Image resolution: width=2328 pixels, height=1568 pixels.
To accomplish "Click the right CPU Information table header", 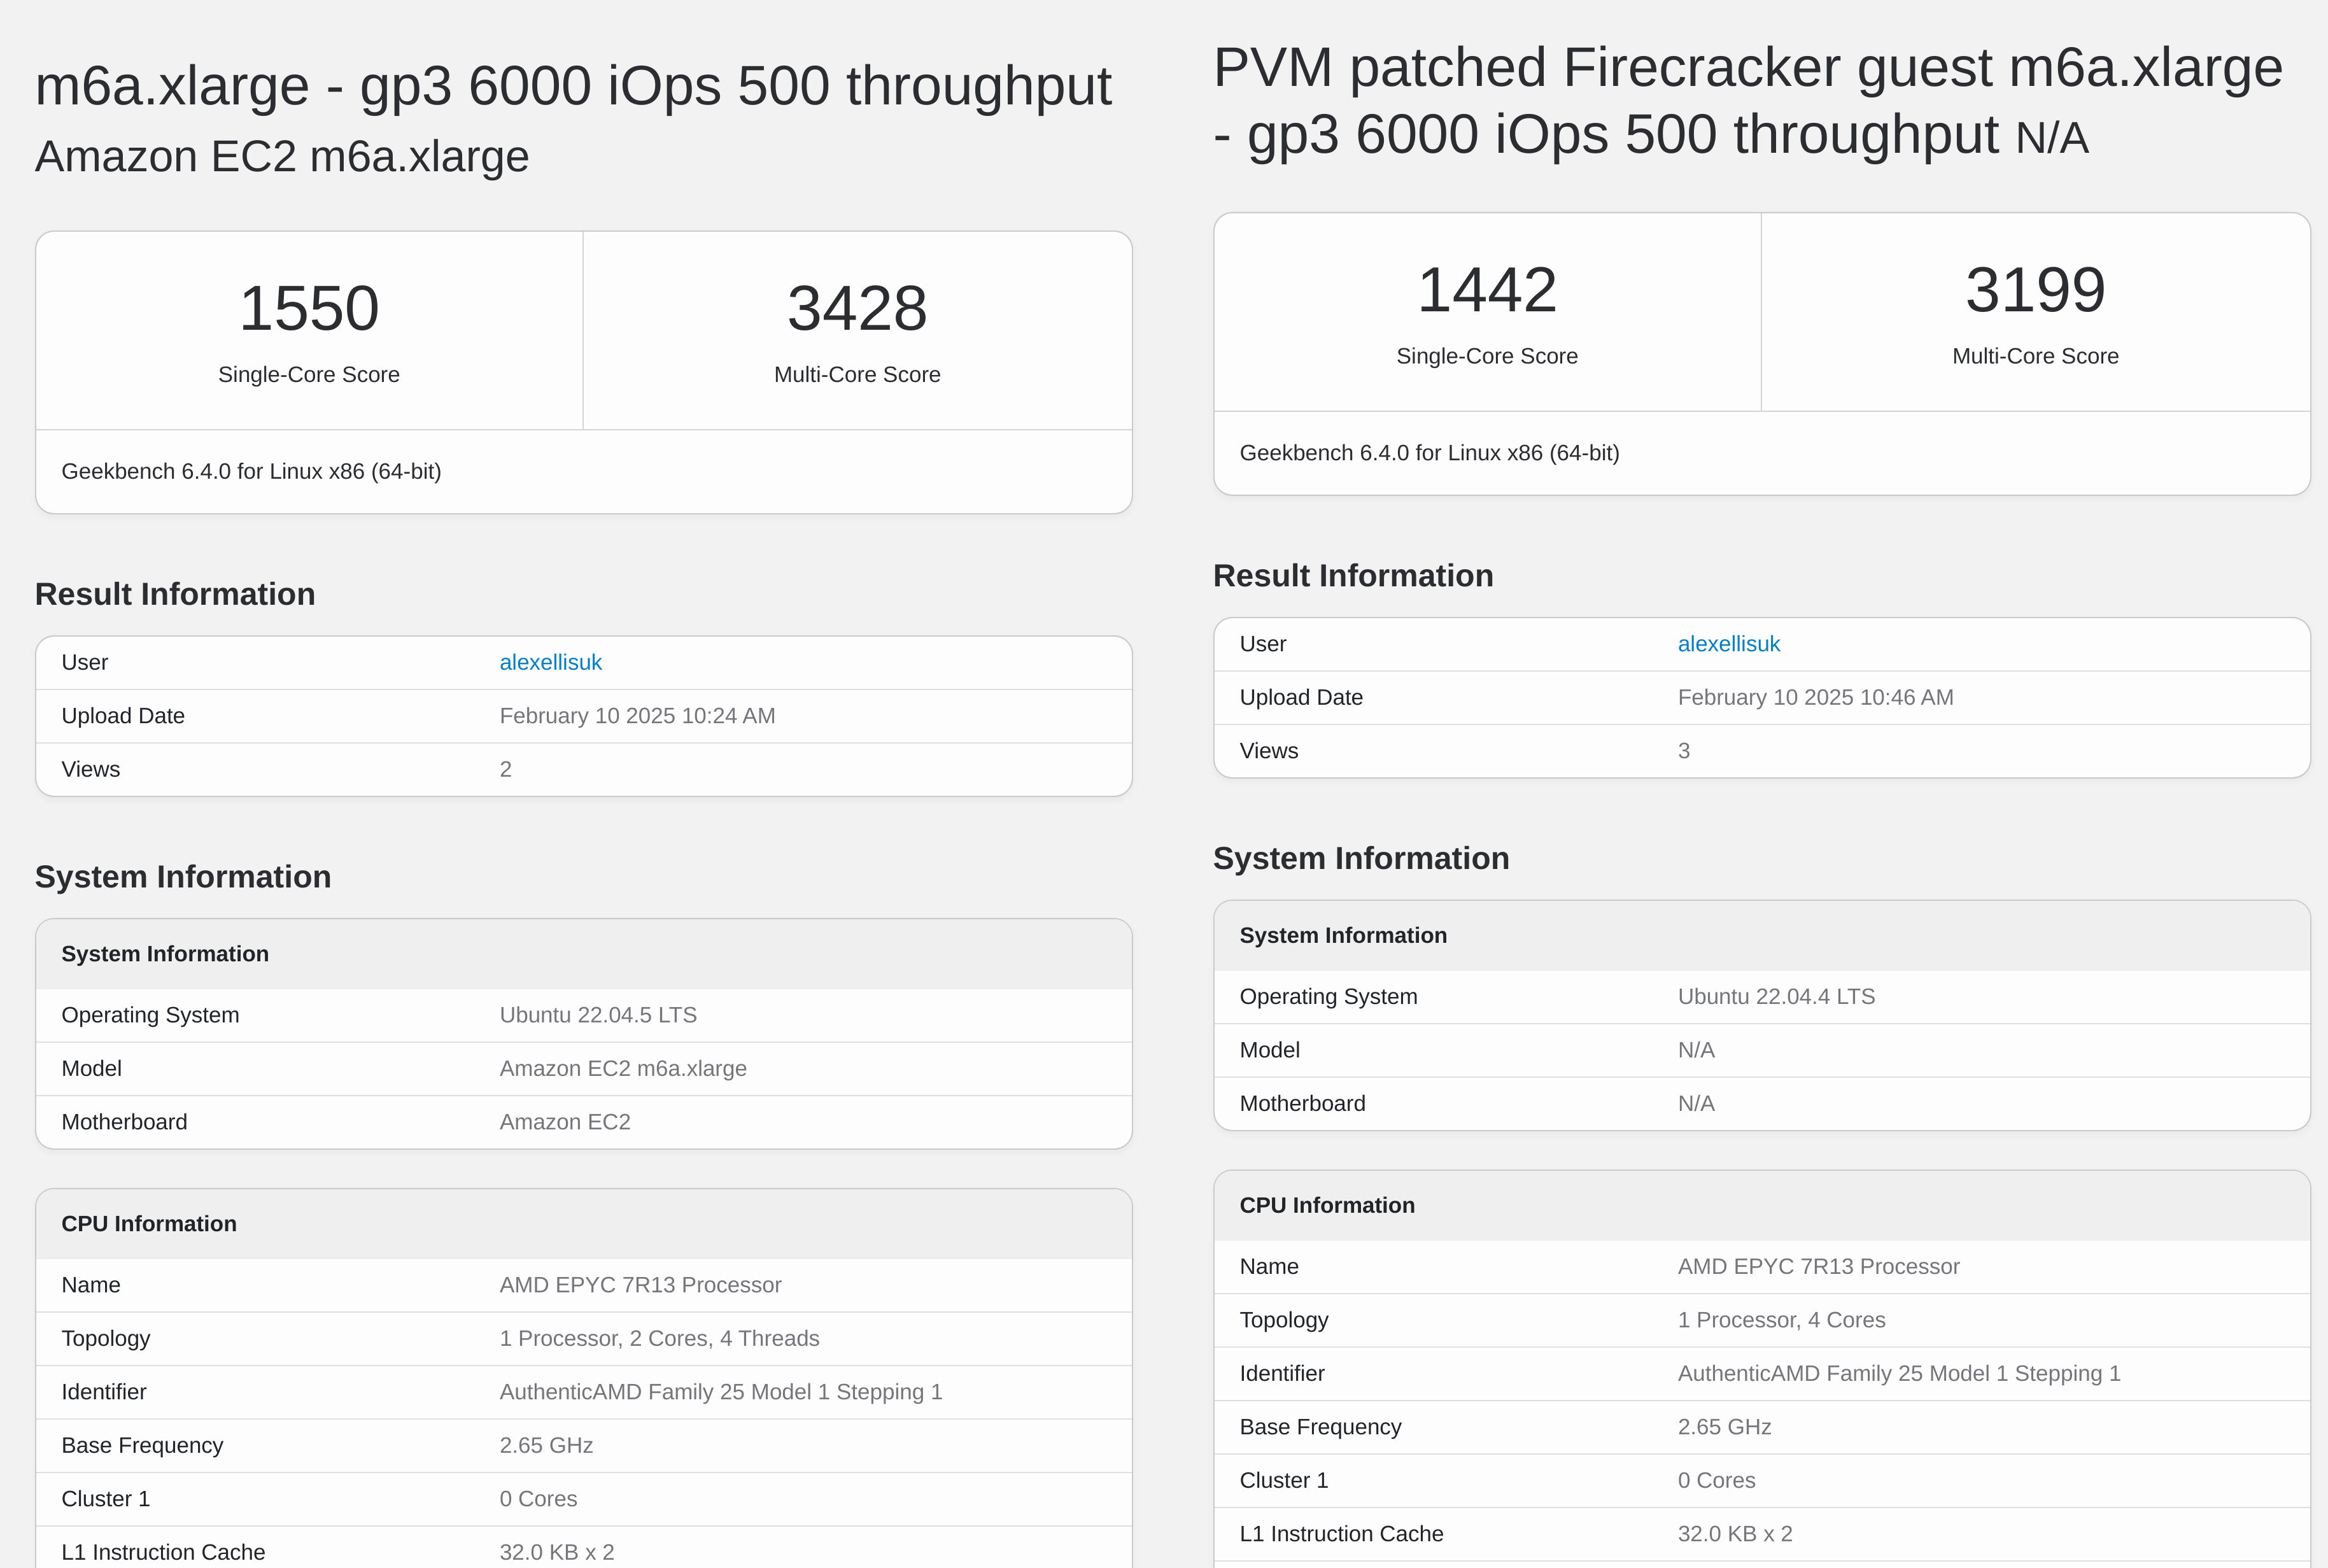I will pyautogui.click(x=1762, y=1206).
